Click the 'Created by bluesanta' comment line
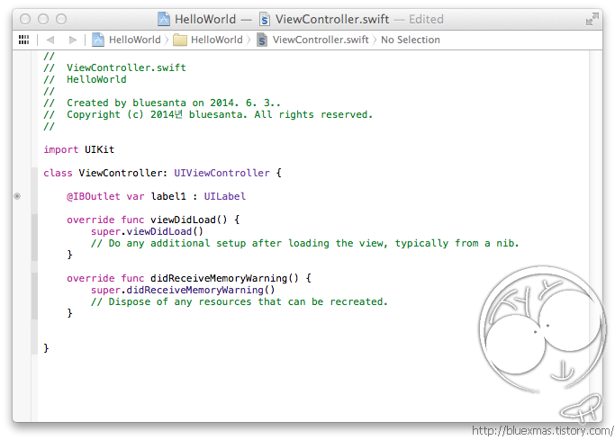The image size is (615, 440). (162, 103)
